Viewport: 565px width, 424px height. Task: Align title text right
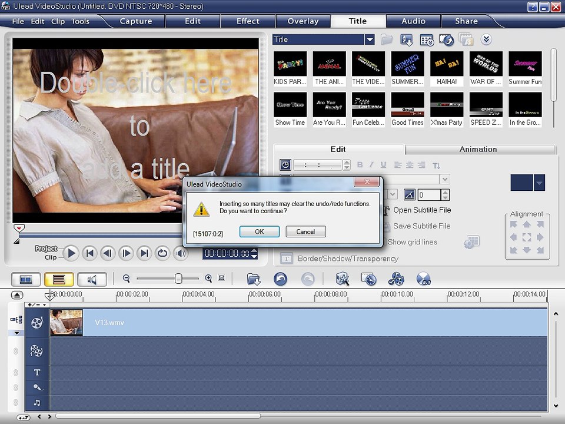point(421,165)
